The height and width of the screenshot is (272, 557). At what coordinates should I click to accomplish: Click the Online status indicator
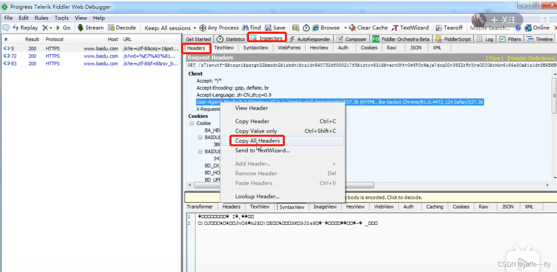(x=537, y=28)
